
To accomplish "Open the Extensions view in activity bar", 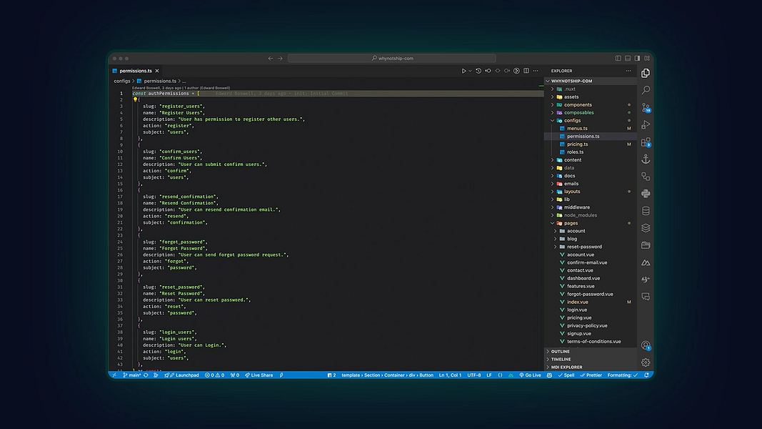I will (x=646, y=142).
